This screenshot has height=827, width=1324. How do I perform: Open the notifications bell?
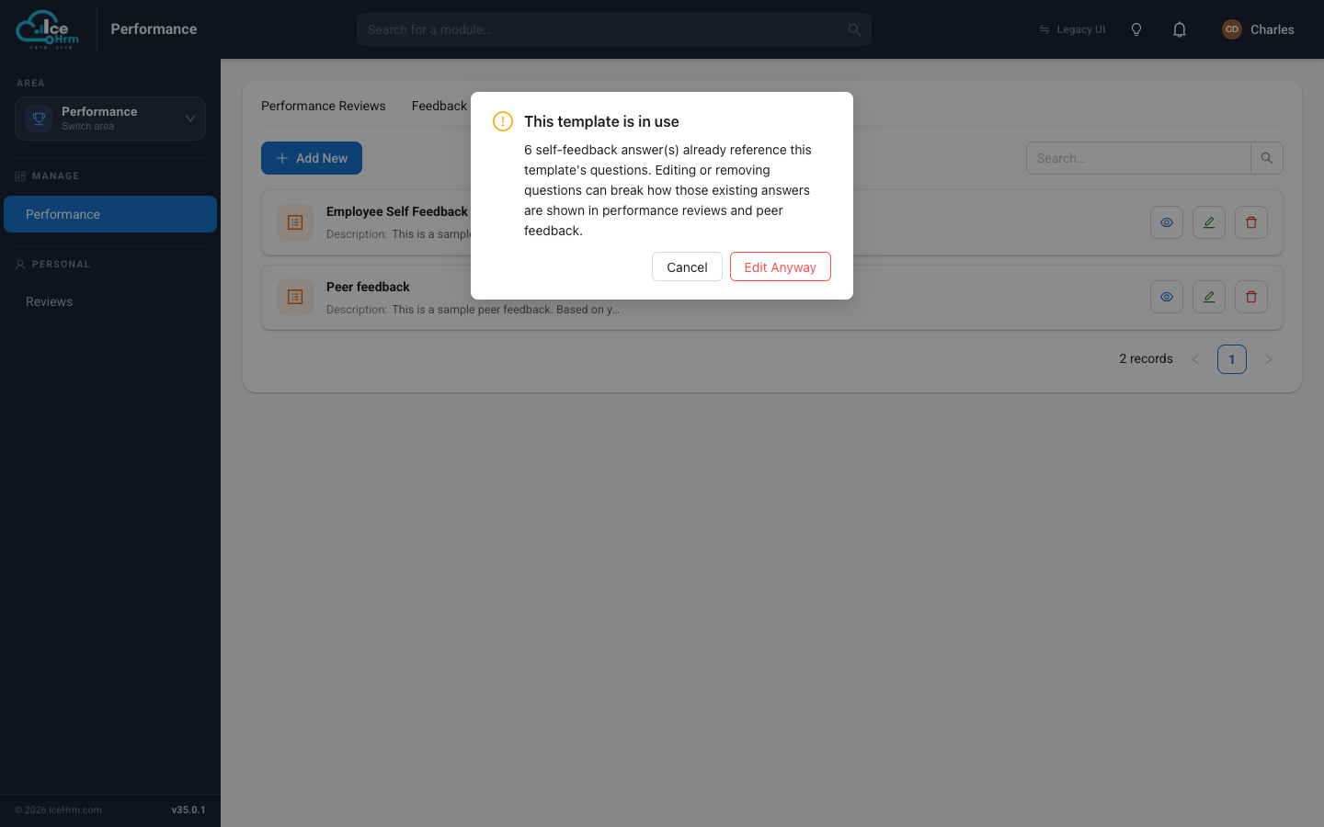pyautogui.click(x=1180, y=29)
